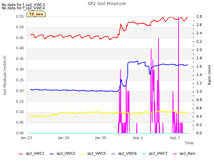
Task: Click the red sp2_VWC1 legend swatch
Action: pyautogui.click(x=21, y=154)
